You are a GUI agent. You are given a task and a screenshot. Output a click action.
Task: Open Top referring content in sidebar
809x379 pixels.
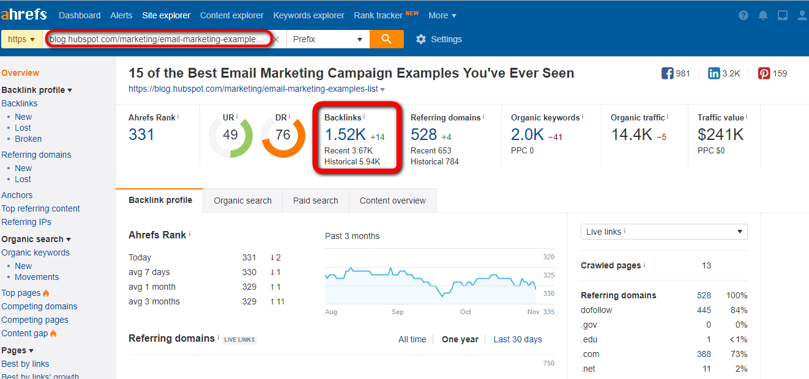(x=40, y=208)
